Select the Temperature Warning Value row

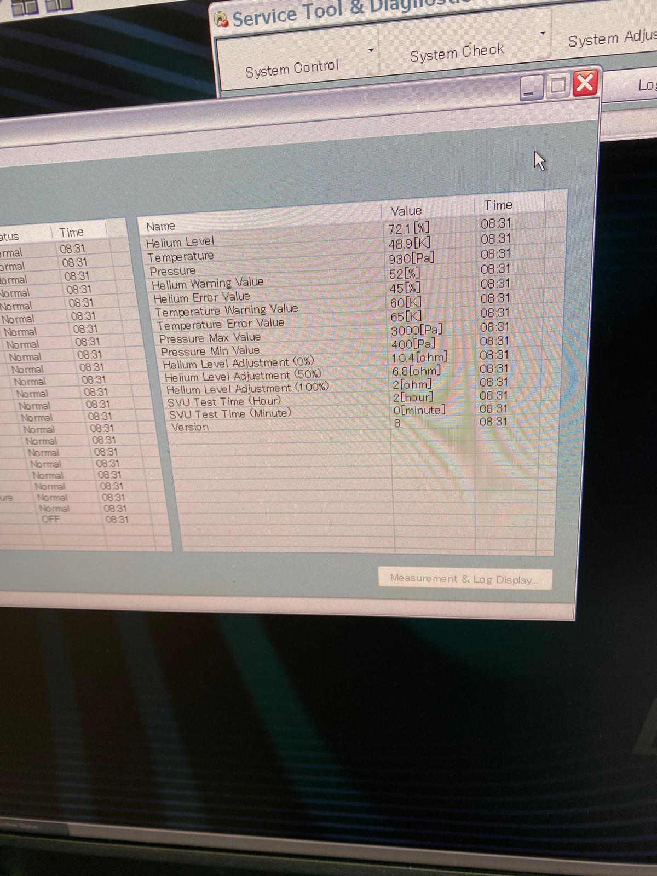click(226, 310)
